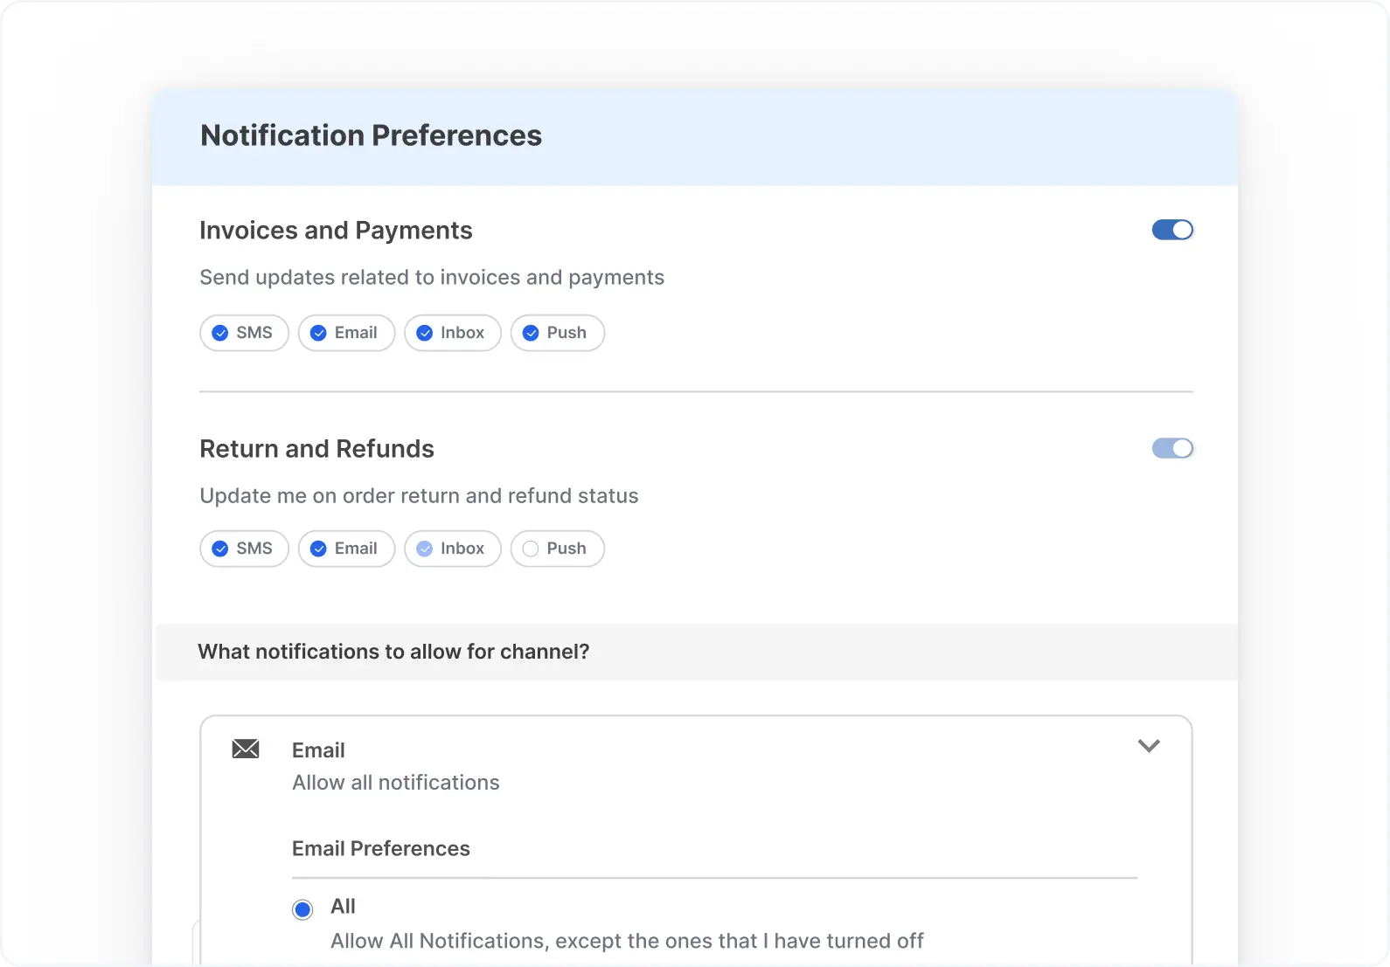The width and height of the screenshot is (1390, 967).
Task: Uncheck Email chip under Return and Refunds
Action: (x=346, y=549)
